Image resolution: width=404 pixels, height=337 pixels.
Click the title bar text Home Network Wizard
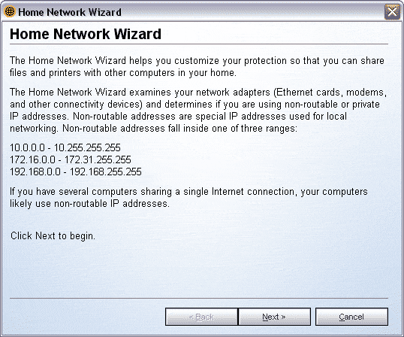[x=70, y=12]
